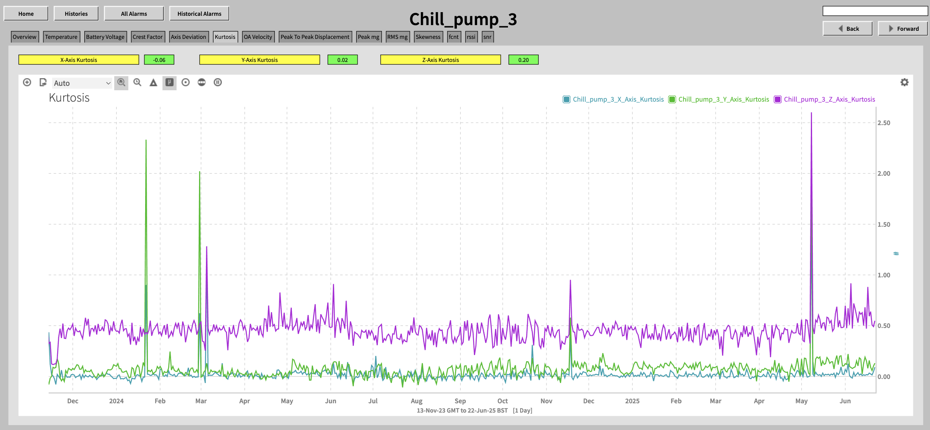Click the export chart document icon

click(43, 83)
